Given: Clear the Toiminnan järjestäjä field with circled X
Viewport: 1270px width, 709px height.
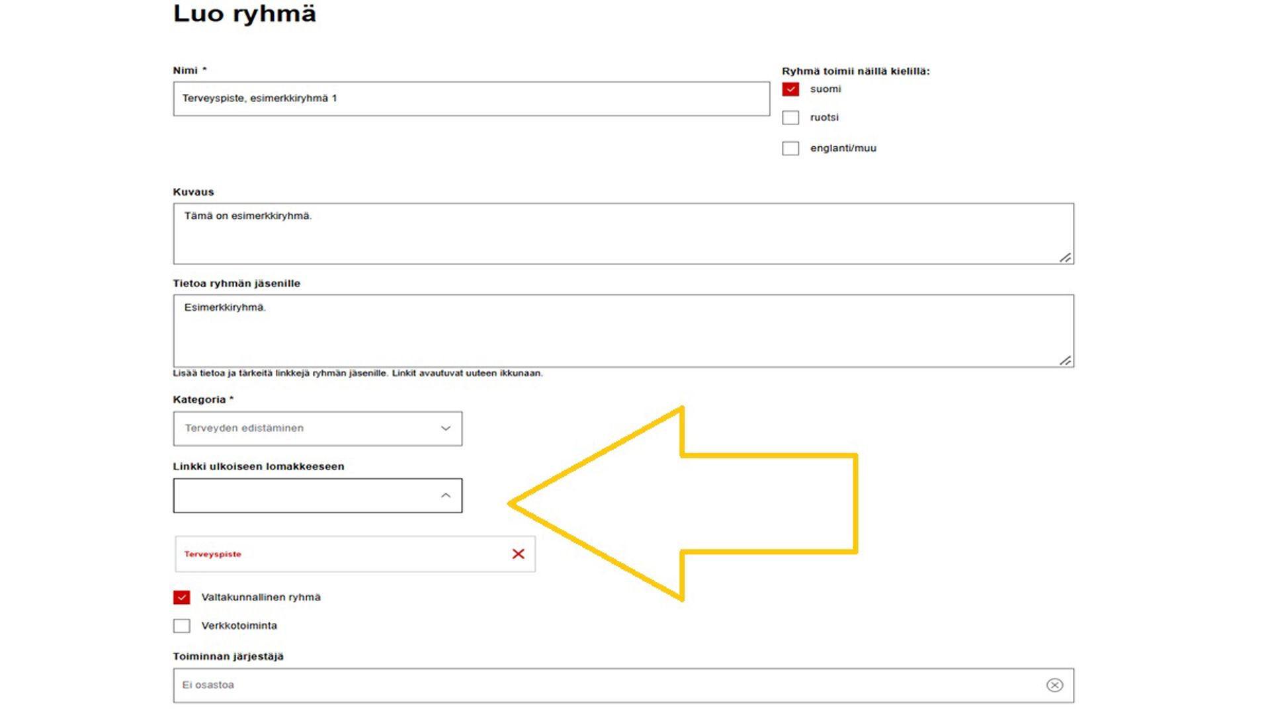Looking at the screenshot, I should 1054,685.
